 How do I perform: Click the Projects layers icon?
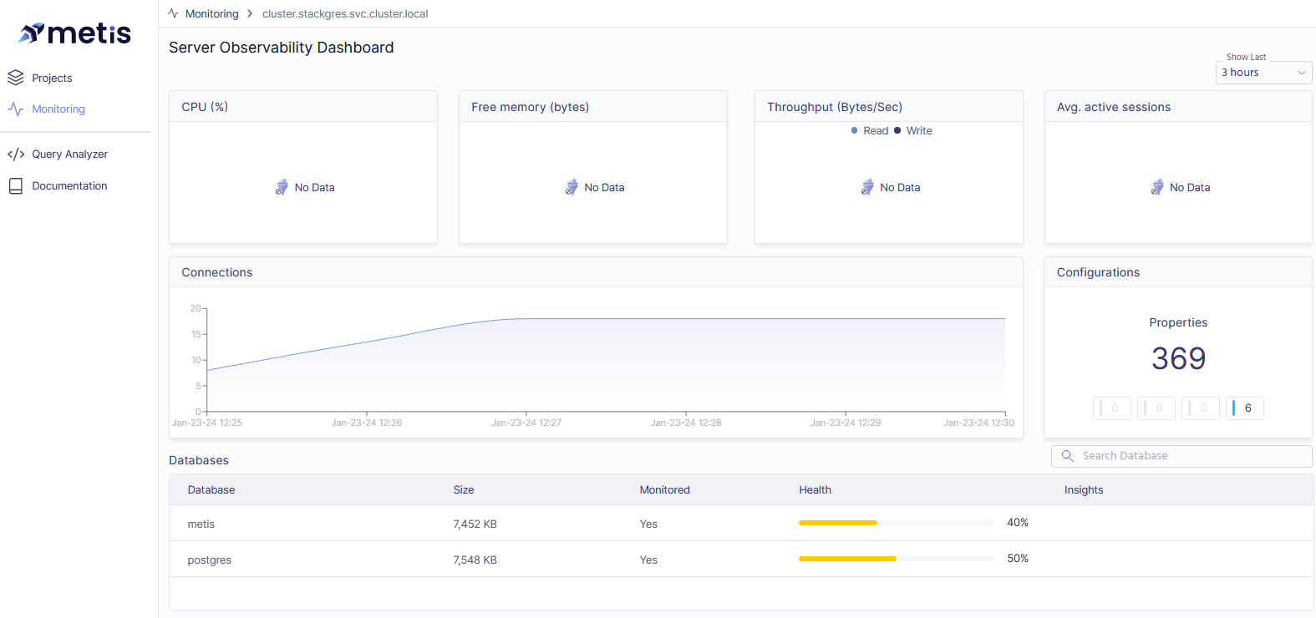[x=16, y=78]
